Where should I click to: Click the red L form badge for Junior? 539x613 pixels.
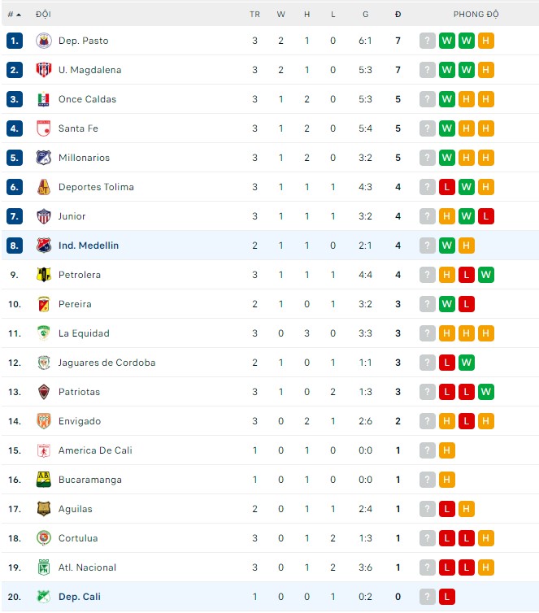tap(486, 216)
